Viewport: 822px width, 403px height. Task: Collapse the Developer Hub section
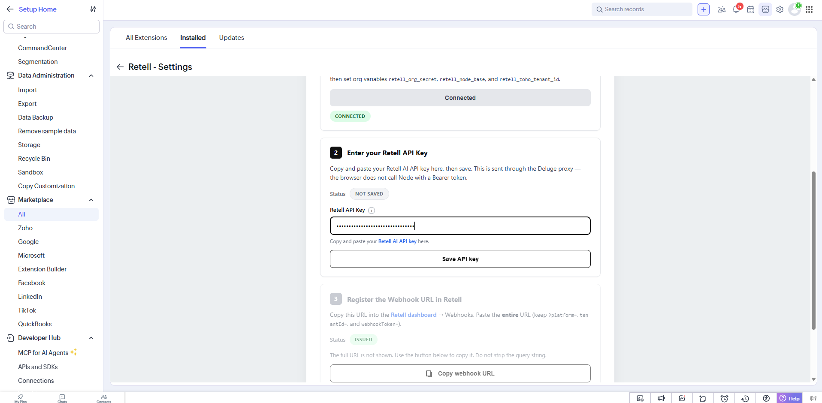91,338
